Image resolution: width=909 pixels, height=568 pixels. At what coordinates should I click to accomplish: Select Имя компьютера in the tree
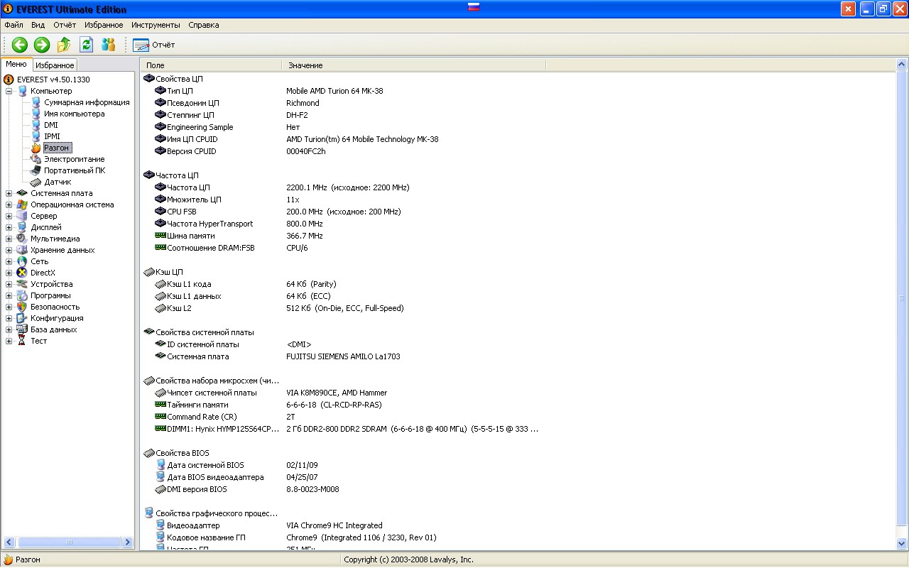click(74, 114)
